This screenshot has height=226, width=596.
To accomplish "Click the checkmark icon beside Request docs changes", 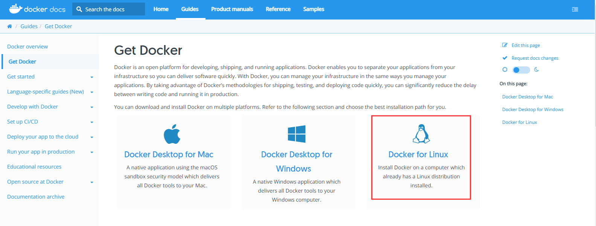I will point(505,58).
